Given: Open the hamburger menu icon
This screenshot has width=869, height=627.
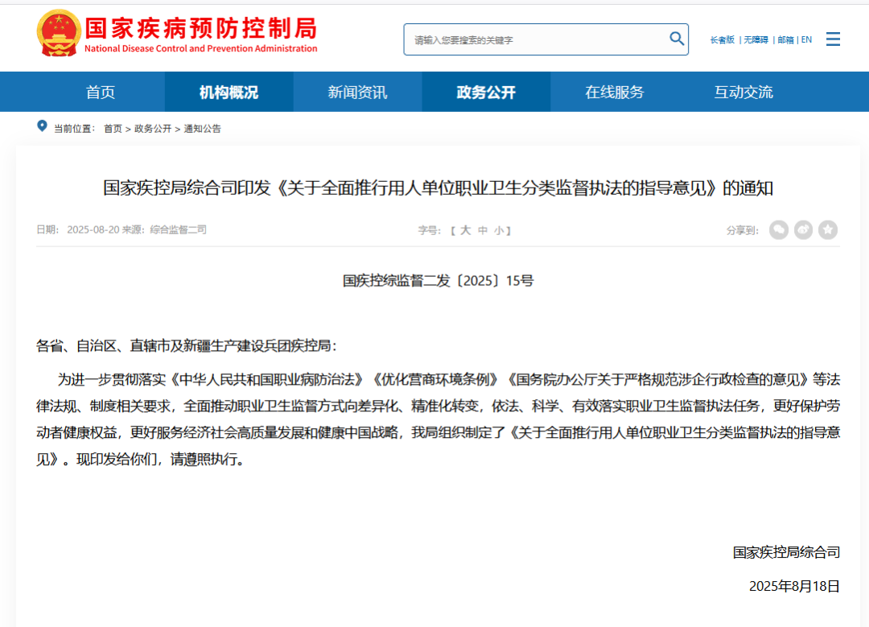Looking at the screenshot, I should click(x=833, y=39).
